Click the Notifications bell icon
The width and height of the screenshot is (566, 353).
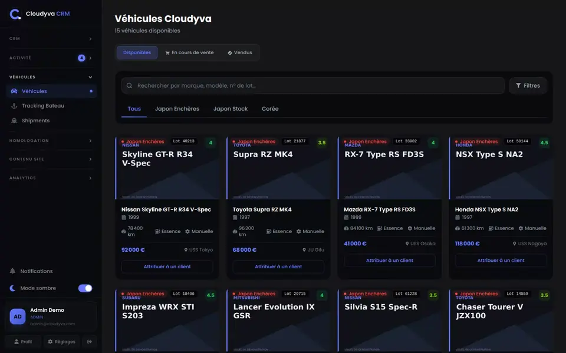tap(12, 271)
